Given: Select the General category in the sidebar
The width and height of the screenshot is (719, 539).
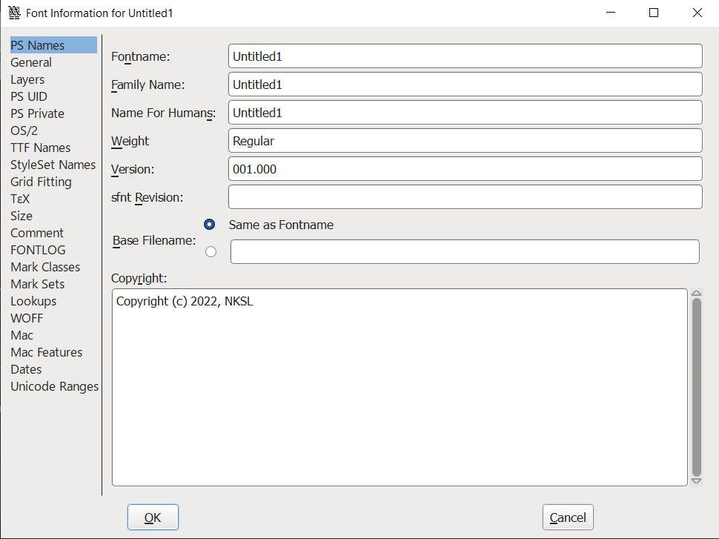Looking at the screenshot, I should pyautogui.click(x=30, y=62).
